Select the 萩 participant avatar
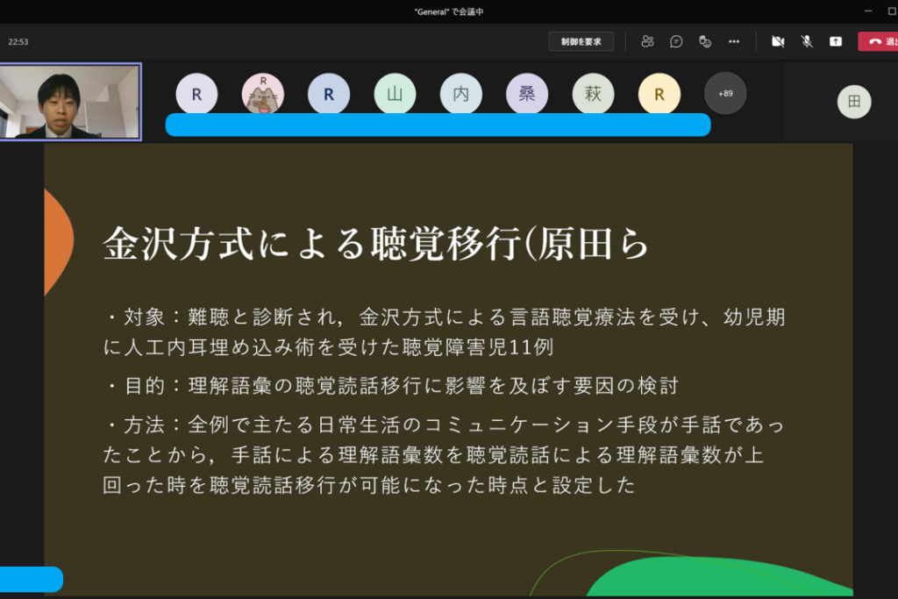Screen dimensions: 898x599 [x=594, y=94]
